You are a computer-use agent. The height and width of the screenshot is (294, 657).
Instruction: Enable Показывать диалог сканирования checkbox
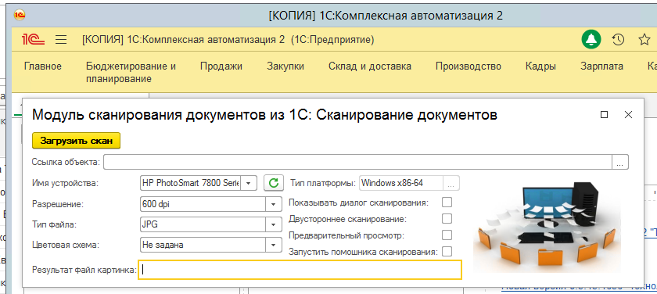[x=447, y=203]
